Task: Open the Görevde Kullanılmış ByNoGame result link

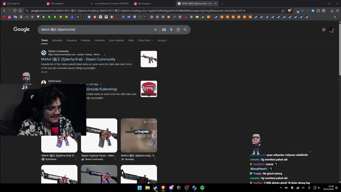Action: [102, 89]
